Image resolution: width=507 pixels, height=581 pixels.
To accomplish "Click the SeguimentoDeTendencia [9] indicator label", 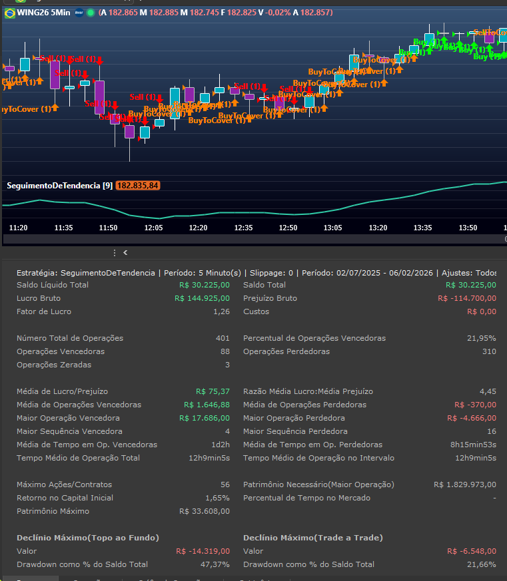I will tap(59, 185).
